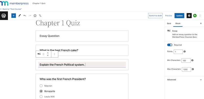Click the Max Characters input field
Screen dimensions: 204x99
point(186,69)
